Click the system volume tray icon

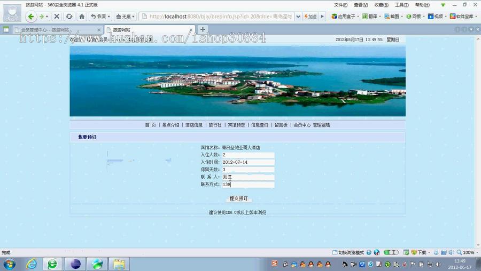[x=438, y=264]
